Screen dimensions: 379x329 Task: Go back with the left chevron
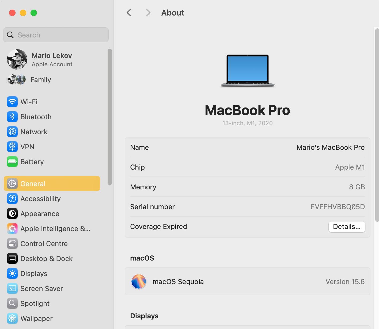[129, 13]
